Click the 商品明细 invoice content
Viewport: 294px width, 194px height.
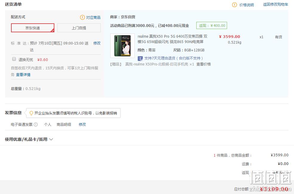[x=64, y=124]
